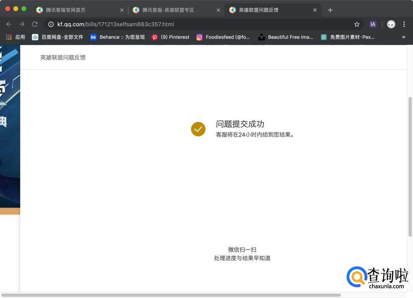The image size is (413, 298).
Task: Open Chrome's three-dot menu
Action: pyautogui.click(x=404, y=24)
